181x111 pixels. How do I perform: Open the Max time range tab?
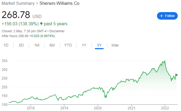tap(115, 45)
